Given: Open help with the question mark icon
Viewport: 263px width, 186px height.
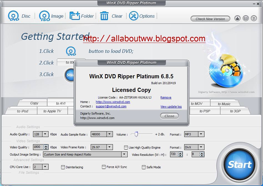Looking at the screenshot, I should pos(254,19).
